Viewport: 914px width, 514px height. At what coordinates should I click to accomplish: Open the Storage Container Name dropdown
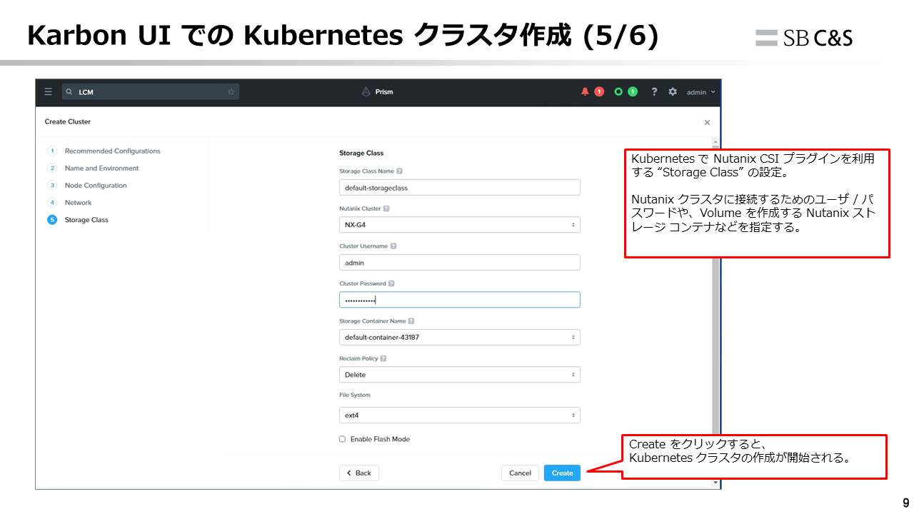460,337
